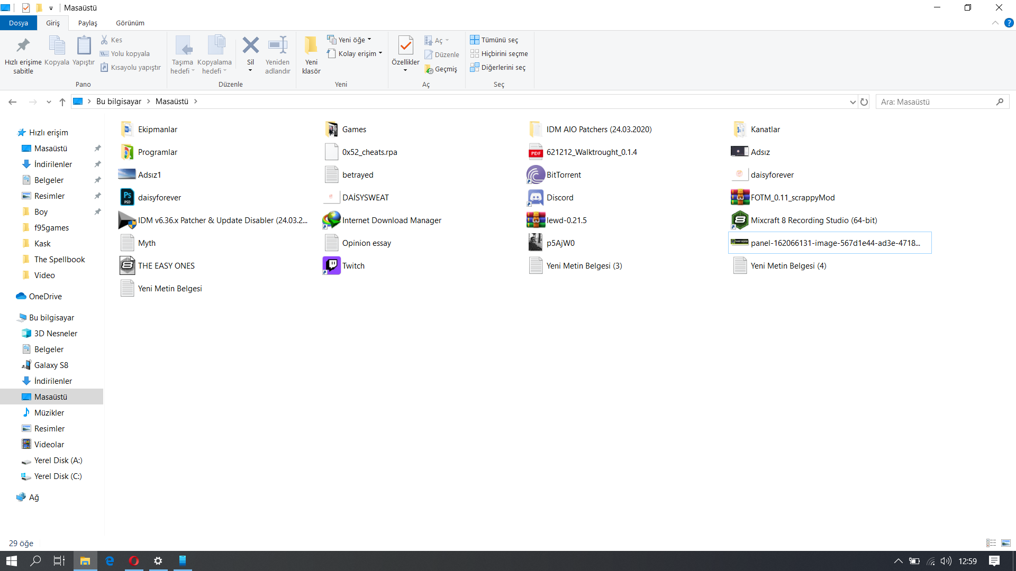The image size is (1016, 571).
Task: Open address bar history dropdown
Action: [852, 102]
